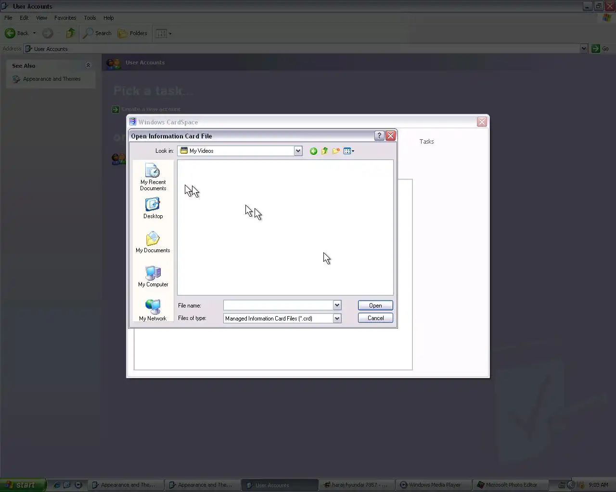Image resolution: width=616 pixels, height=492 pixels.
Task: Open My Computer in places bar
Action: (153, 276)
